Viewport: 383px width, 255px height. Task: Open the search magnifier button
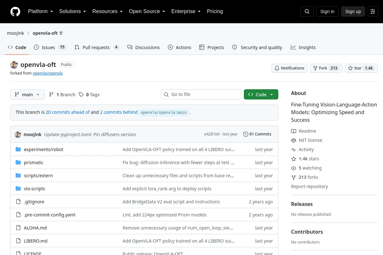(x=307, y=11)
